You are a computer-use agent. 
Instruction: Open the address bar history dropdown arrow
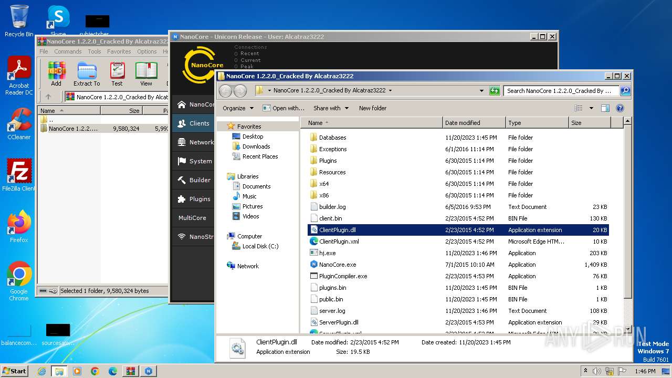point(481,91)
